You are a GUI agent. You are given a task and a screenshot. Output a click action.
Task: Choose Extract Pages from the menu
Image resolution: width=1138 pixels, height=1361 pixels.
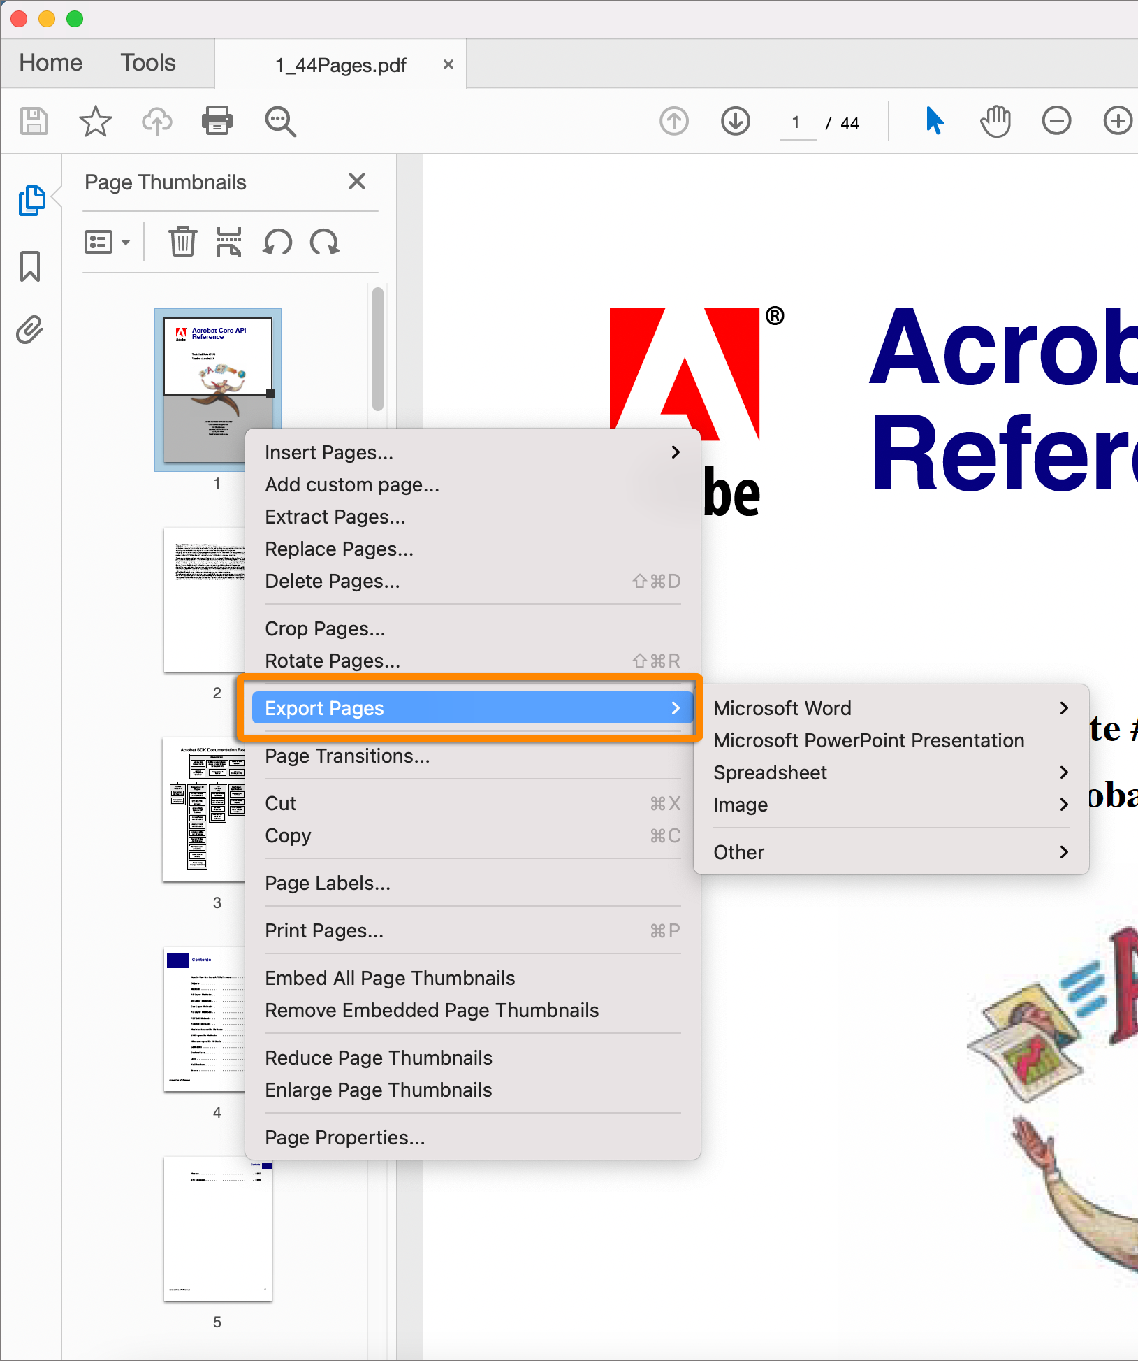click(335, 517)
